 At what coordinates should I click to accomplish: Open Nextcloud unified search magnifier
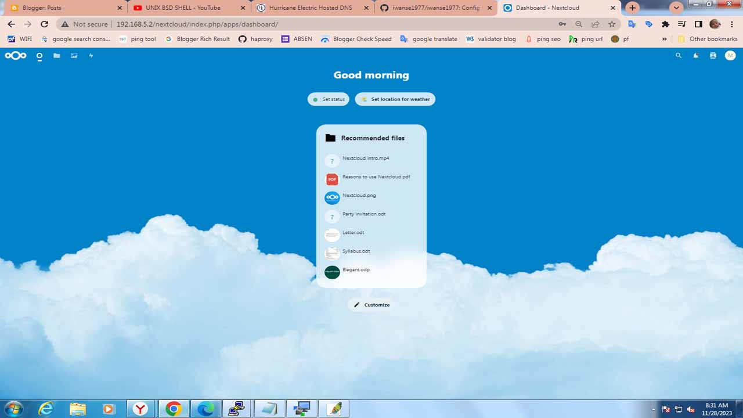tap(678, 55)
